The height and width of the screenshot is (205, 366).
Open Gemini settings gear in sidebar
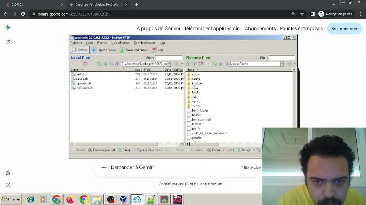pos(8,173)
